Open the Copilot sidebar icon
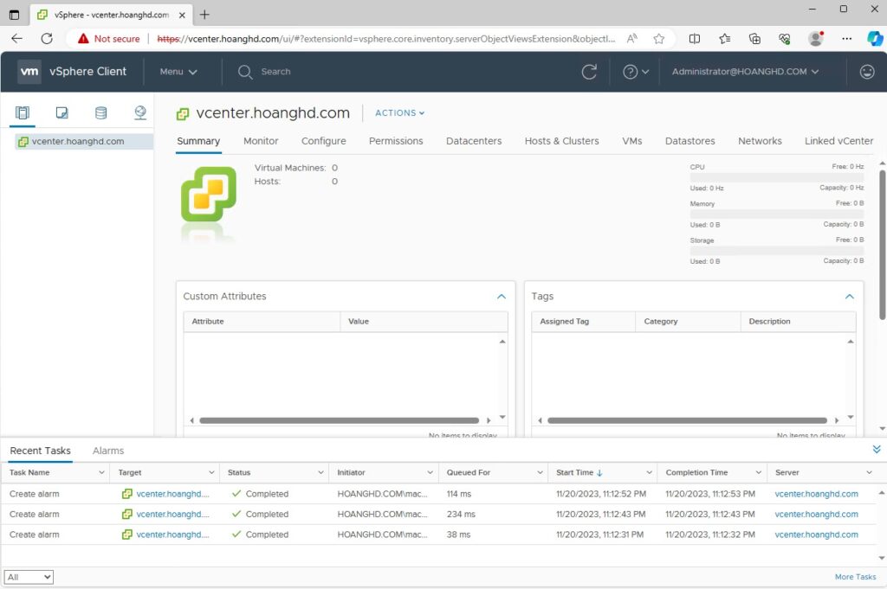Screen dimensions: 887x589 click(875, 38)
